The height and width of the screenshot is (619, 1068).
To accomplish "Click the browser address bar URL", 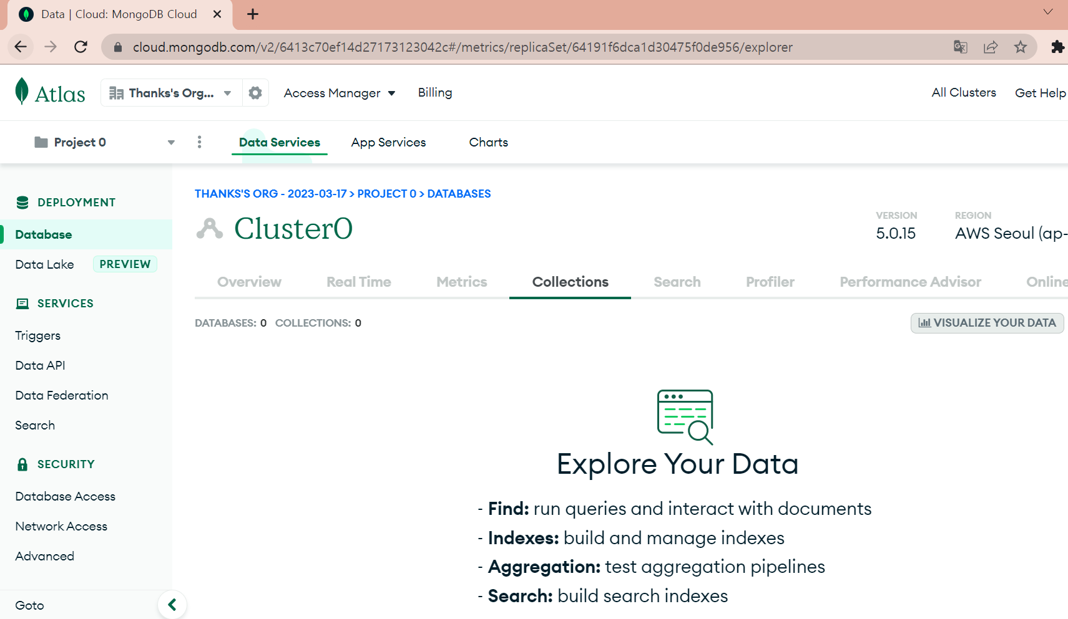I will pos(463,47).
